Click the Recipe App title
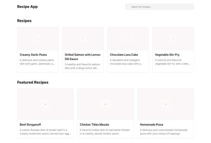The image size is (211, 143). point(27,7)
